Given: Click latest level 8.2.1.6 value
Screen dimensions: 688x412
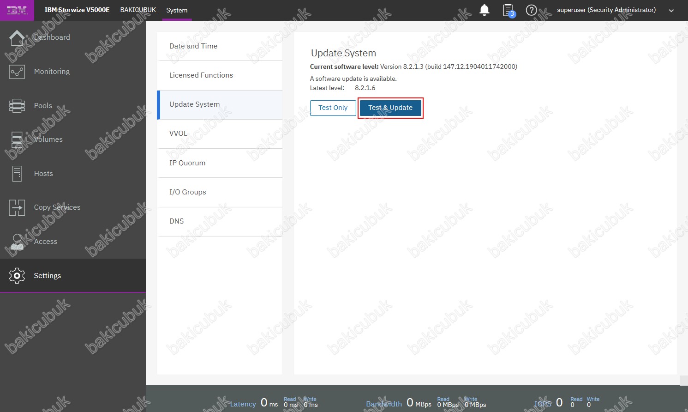Looking at the screenshot, I should (365, 88).
